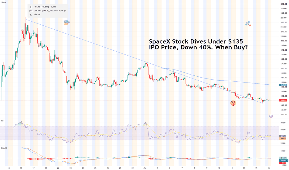Click the gray 40.94 RSI value tag
This screenshot has height=170, width=289.
(x=283, y=136)
